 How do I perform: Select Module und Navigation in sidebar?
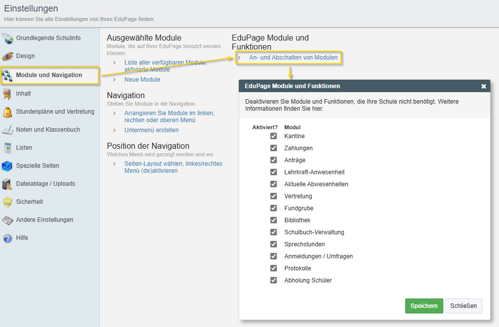(49, 75)
